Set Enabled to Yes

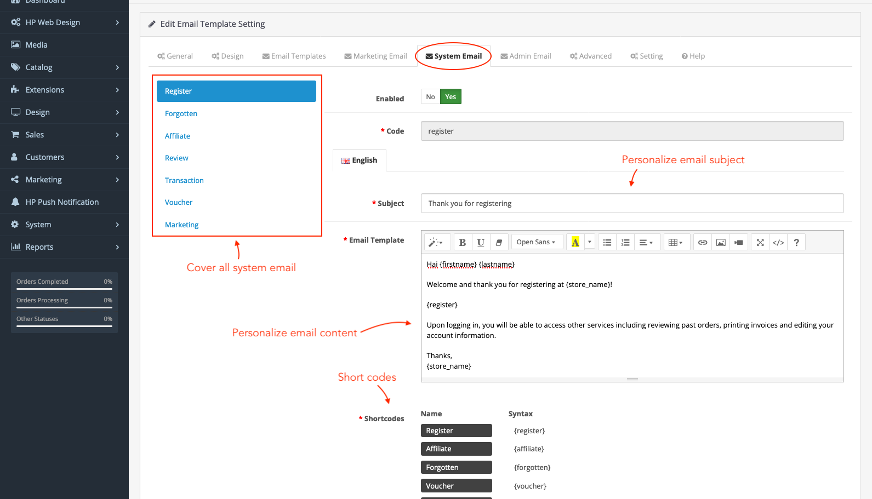(451, 97)
